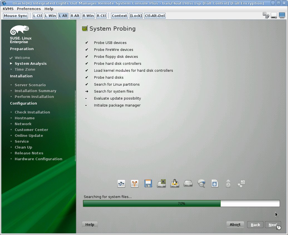Select the Tux Linux partitions icon
Viewport: 288px width, 235px height.
pyautogui.click(x=175, y=184)
